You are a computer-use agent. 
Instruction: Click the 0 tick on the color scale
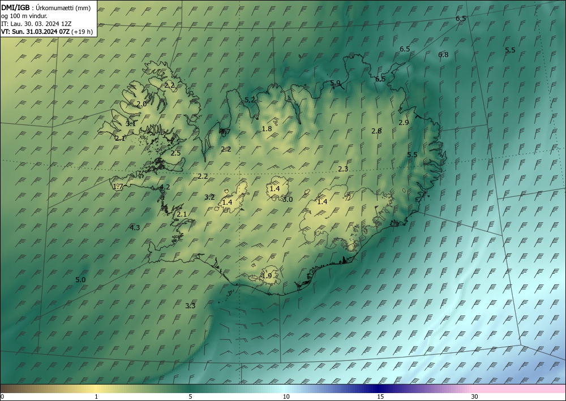pos(2,397)
